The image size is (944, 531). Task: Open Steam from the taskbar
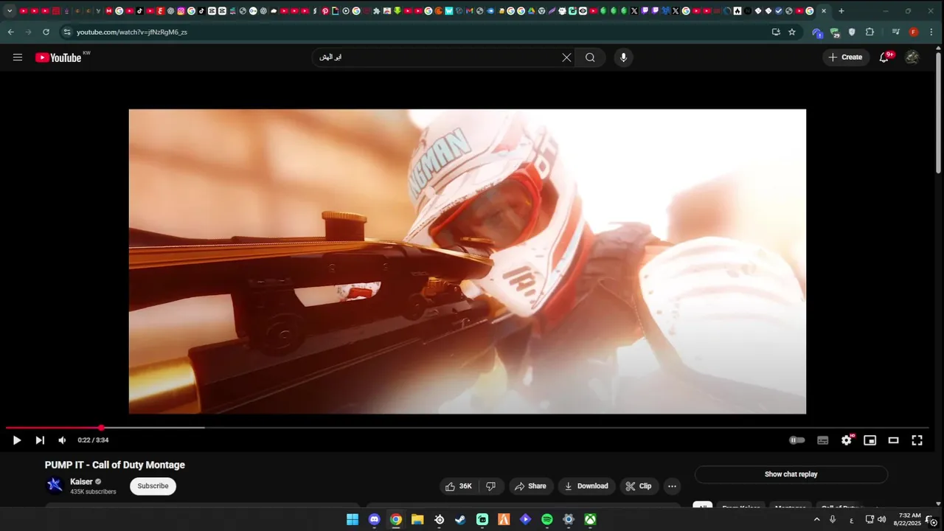pos(460,519)
